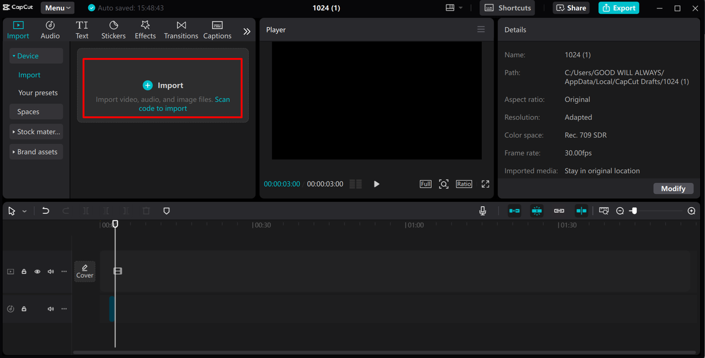Zoom out the timeline with minus icon
This screenshot has width=705, height=358.
tap(620, 211)
